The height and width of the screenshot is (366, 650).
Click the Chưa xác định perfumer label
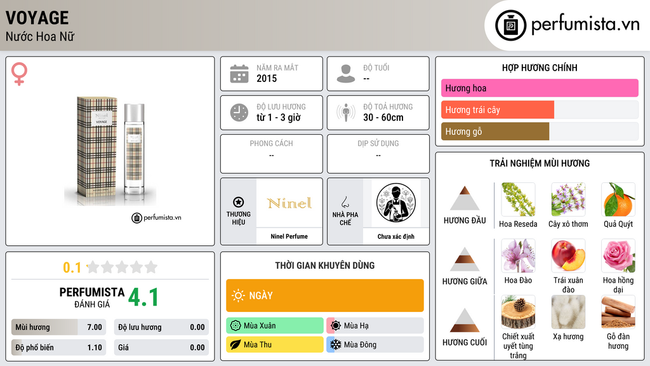[x=396, y=236]
